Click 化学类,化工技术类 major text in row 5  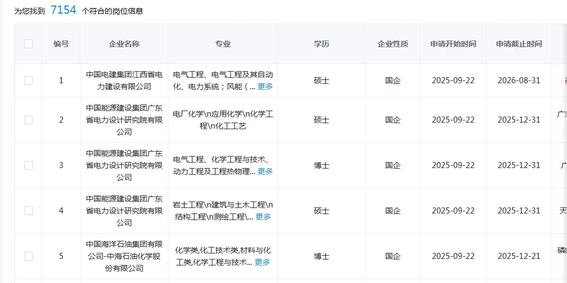(x=207, y=251)
